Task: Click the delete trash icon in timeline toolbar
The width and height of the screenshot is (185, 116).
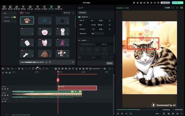Action: [x=19, y=69]
